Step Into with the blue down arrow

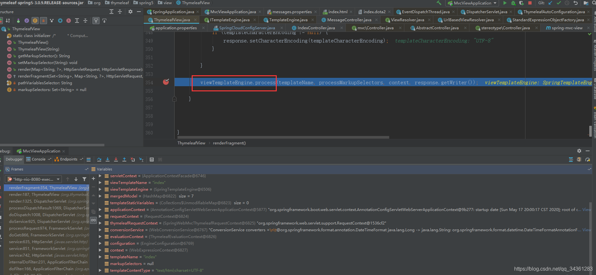click(x=108, y=160)
